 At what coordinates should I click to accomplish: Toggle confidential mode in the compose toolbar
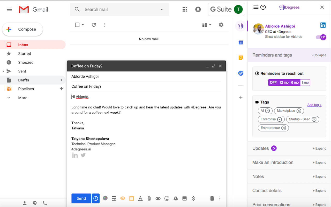coord(123,198)
